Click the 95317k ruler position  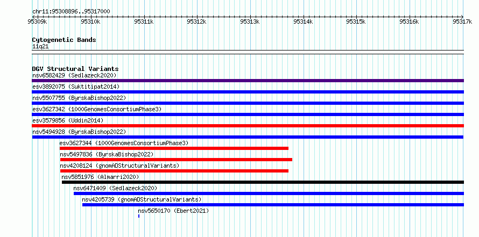tap(462, 21)
